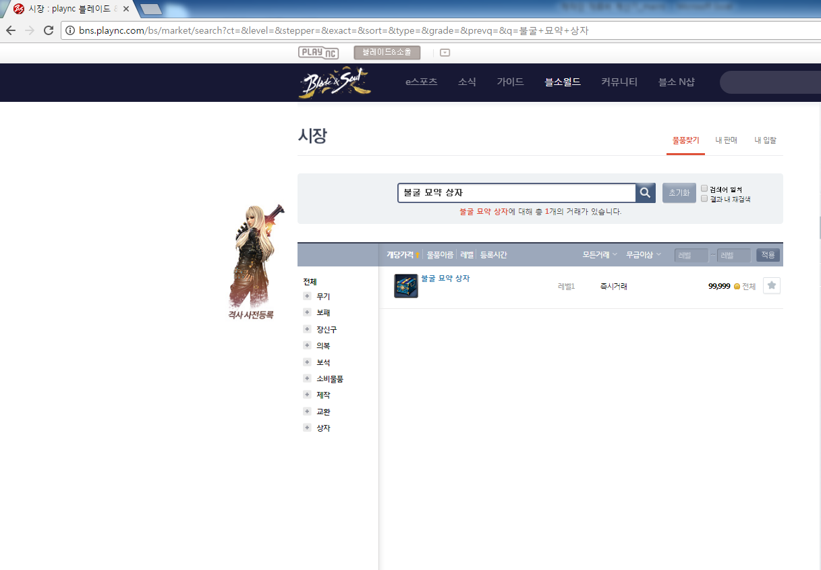Screen dimensions: 821x570
Task: Enable the 결과 내 재검색 checkbox
Action: tap(704, 198)
